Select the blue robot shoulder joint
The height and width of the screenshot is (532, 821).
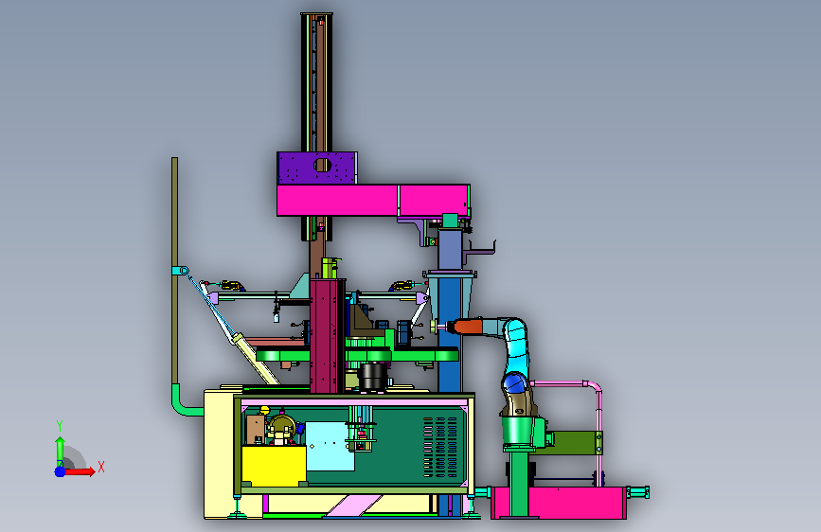515,383
